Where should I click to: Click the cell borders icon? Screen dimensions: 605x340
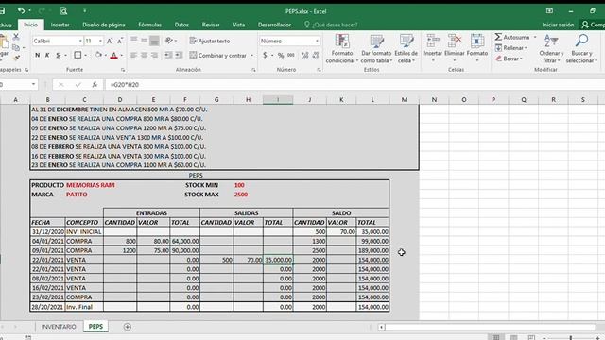[78, 55]
